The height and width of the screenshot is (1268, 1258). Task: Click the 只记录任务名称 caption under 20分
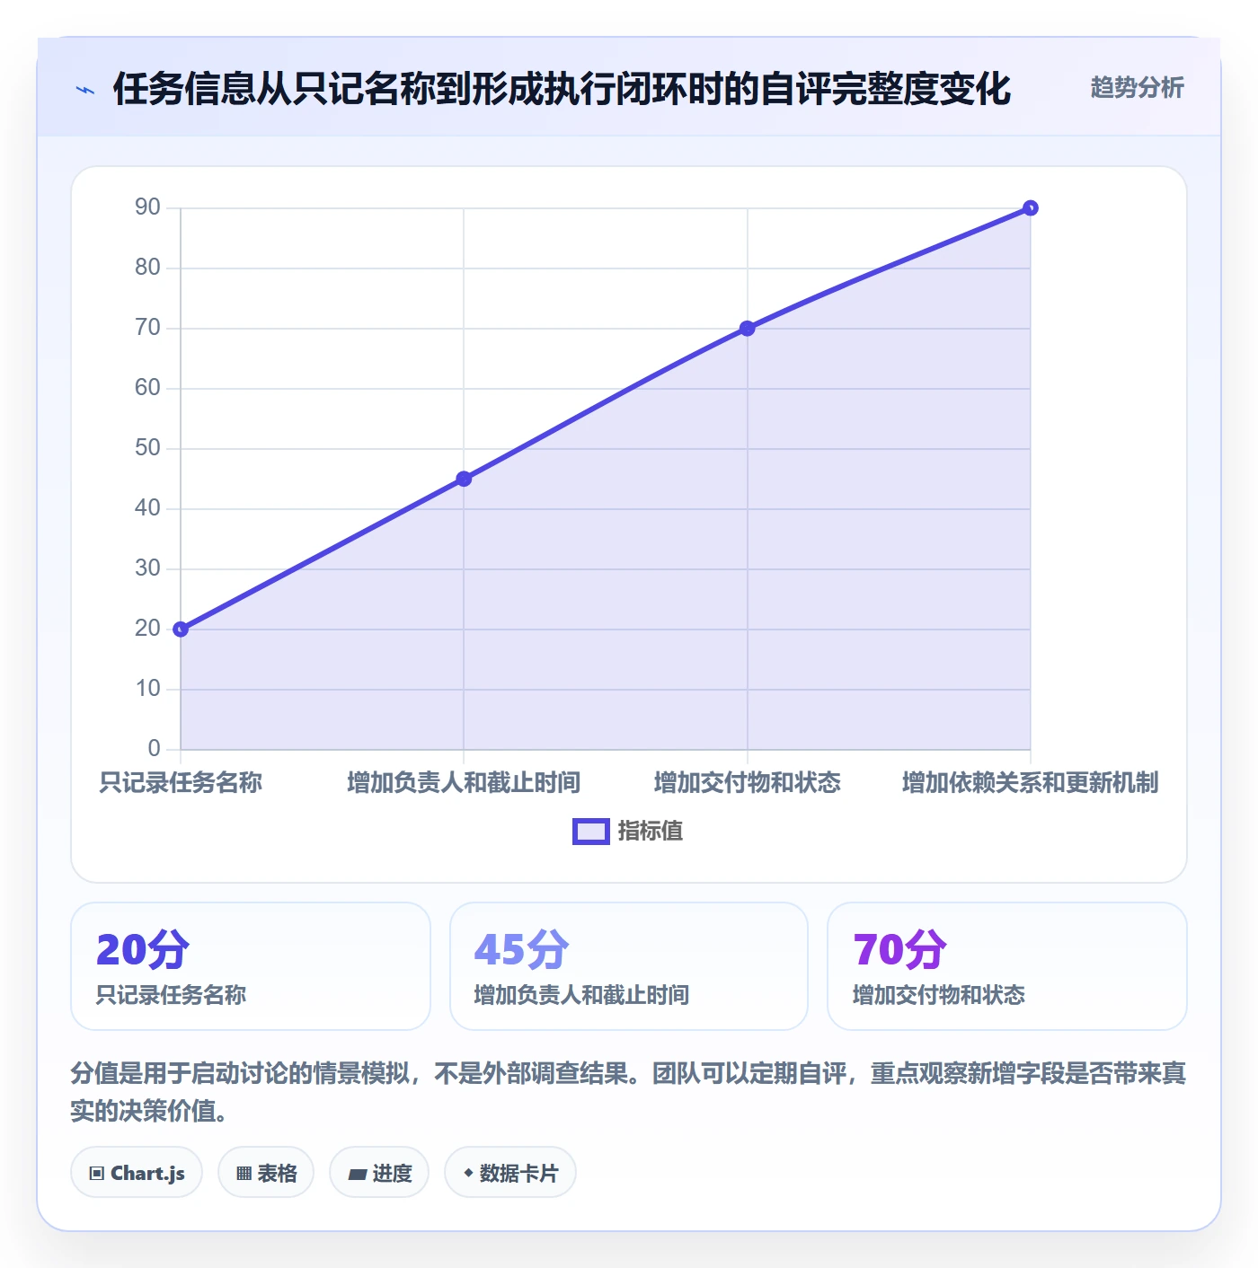[x=171, y=995]
